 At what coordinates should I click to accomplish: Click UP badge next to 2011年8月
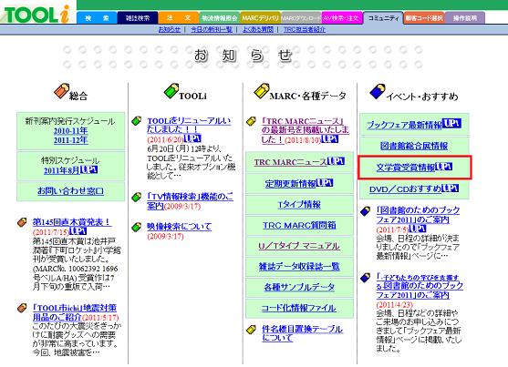(x=88, y=169)
